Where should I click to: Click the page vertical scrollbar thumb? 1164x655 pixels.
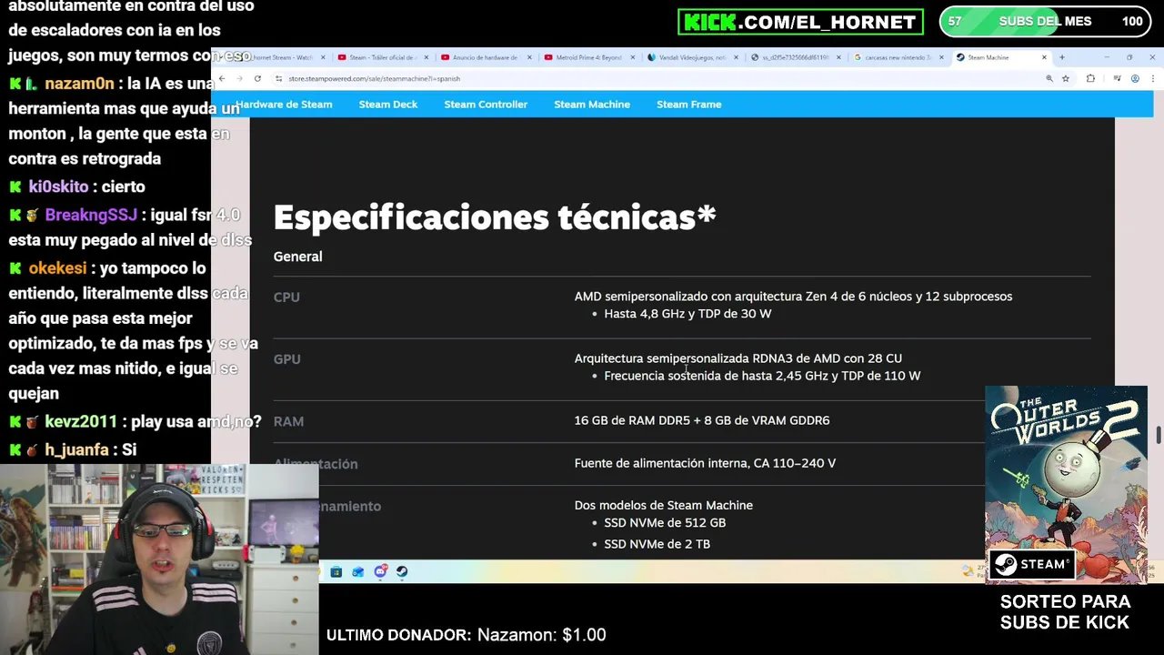tap(1158, 435)
